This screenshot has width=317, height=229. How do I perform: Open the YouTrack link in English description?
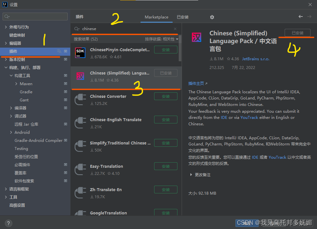[x=249, y=118]
